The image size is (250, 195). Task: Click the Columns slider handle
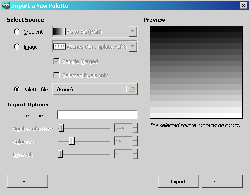click(72, 141)
